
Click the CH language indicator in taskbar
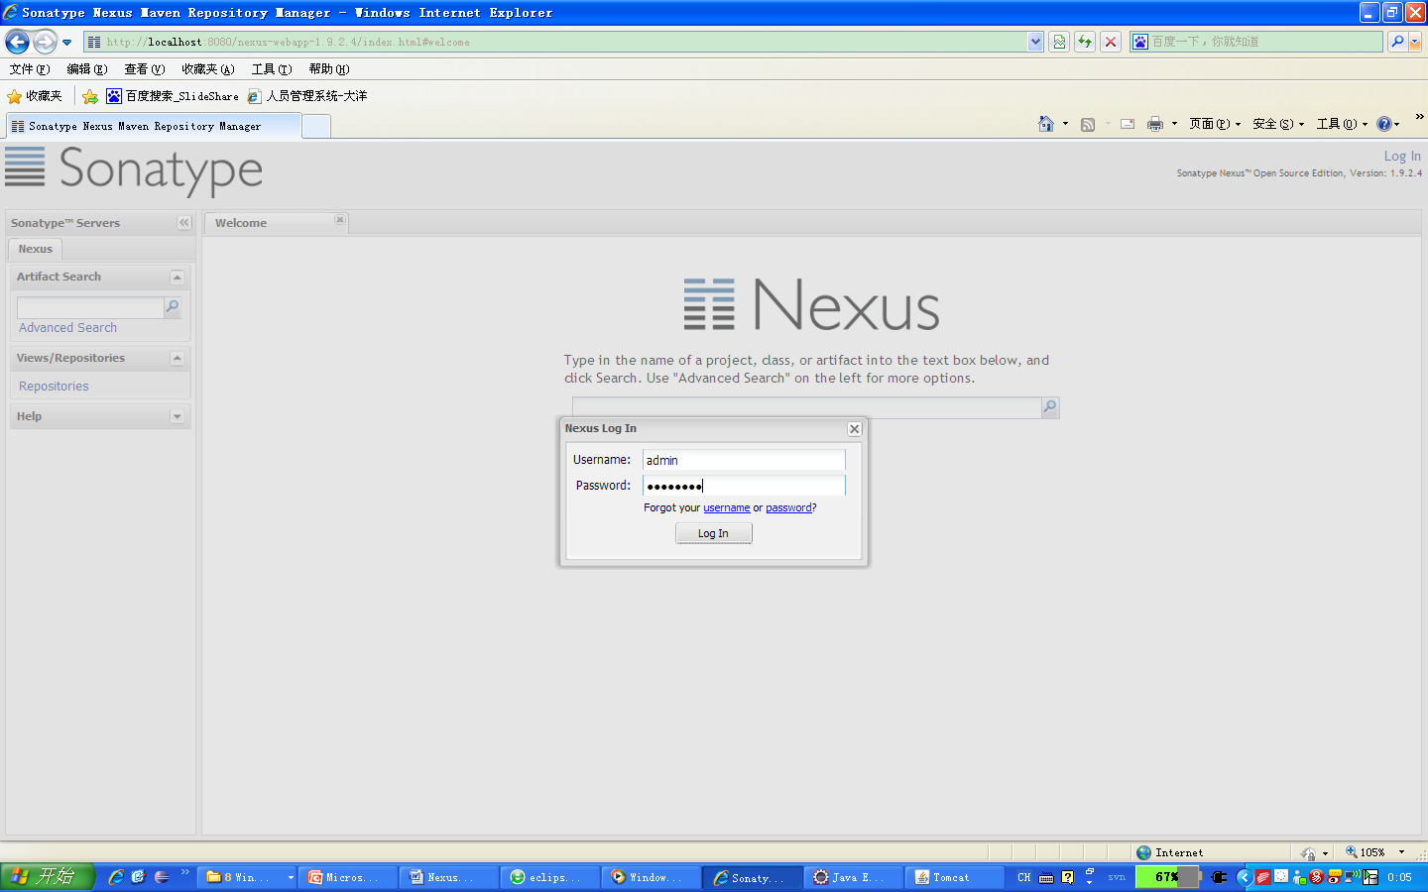tap(1023, 877)
